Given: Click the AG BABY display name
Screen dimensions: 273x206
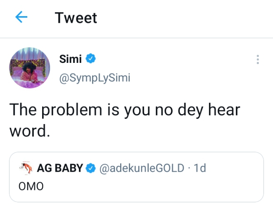Looking at the screenshot, I should coord(60,168).
